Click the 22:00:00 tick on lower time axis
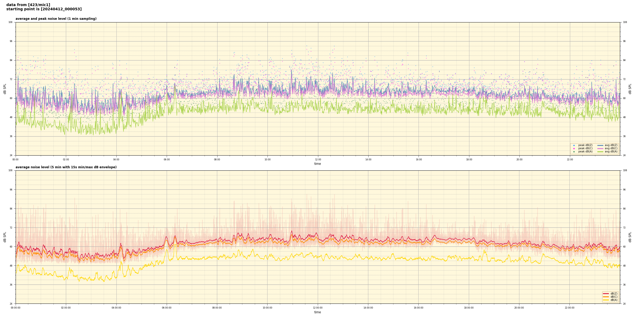 tap(570, 308)
